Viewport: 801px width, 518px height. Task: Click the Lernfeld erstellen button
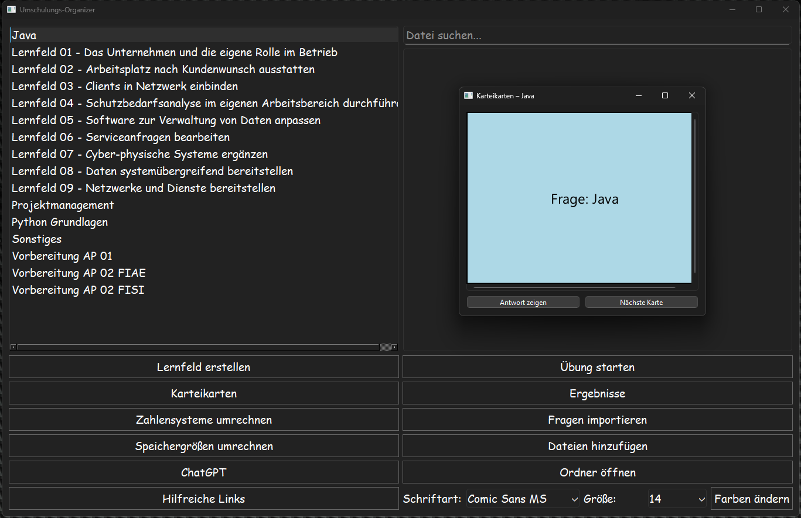point(204,367)
